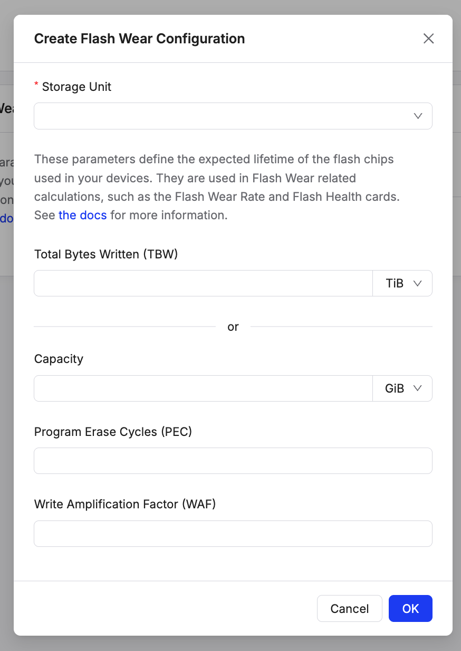Image resolution: width=461 pixels, height=651 pixels.
Task: Change the Capacity unit from GiB
Action: 402,388
